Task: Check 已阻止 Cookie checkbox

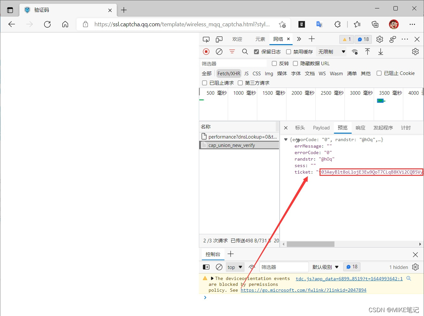Action: click(379, 73)
